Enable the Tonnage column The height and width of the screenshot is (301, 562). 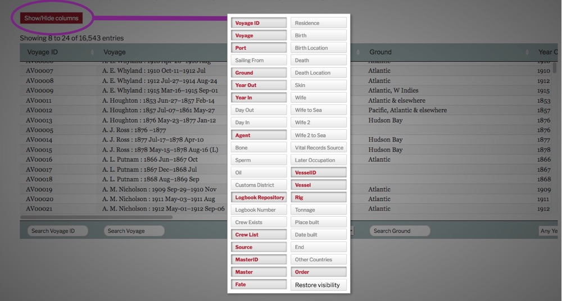318,210
